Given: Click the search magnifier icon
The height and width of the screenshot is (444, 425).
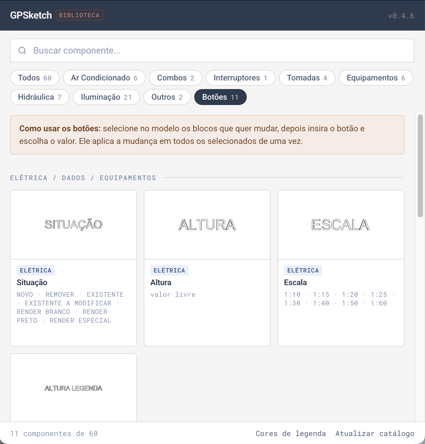Looking at the screenshot, I should pyautogui.click(x=22, y=51).
